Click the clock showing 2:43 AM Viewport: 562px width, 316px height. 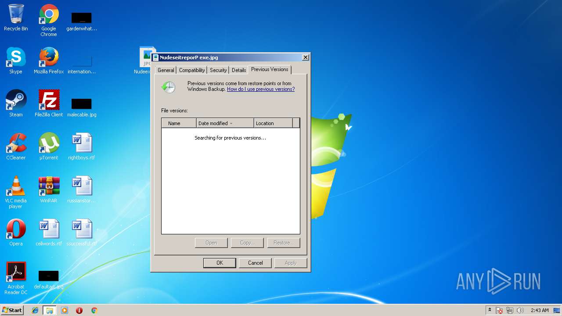click(x=540, y=310)
